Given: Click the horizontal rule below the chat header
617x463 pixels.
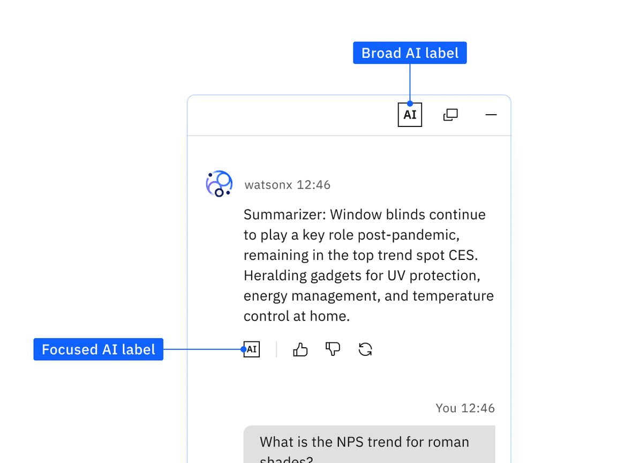Looking at the screenshot, I should [349, 133].
